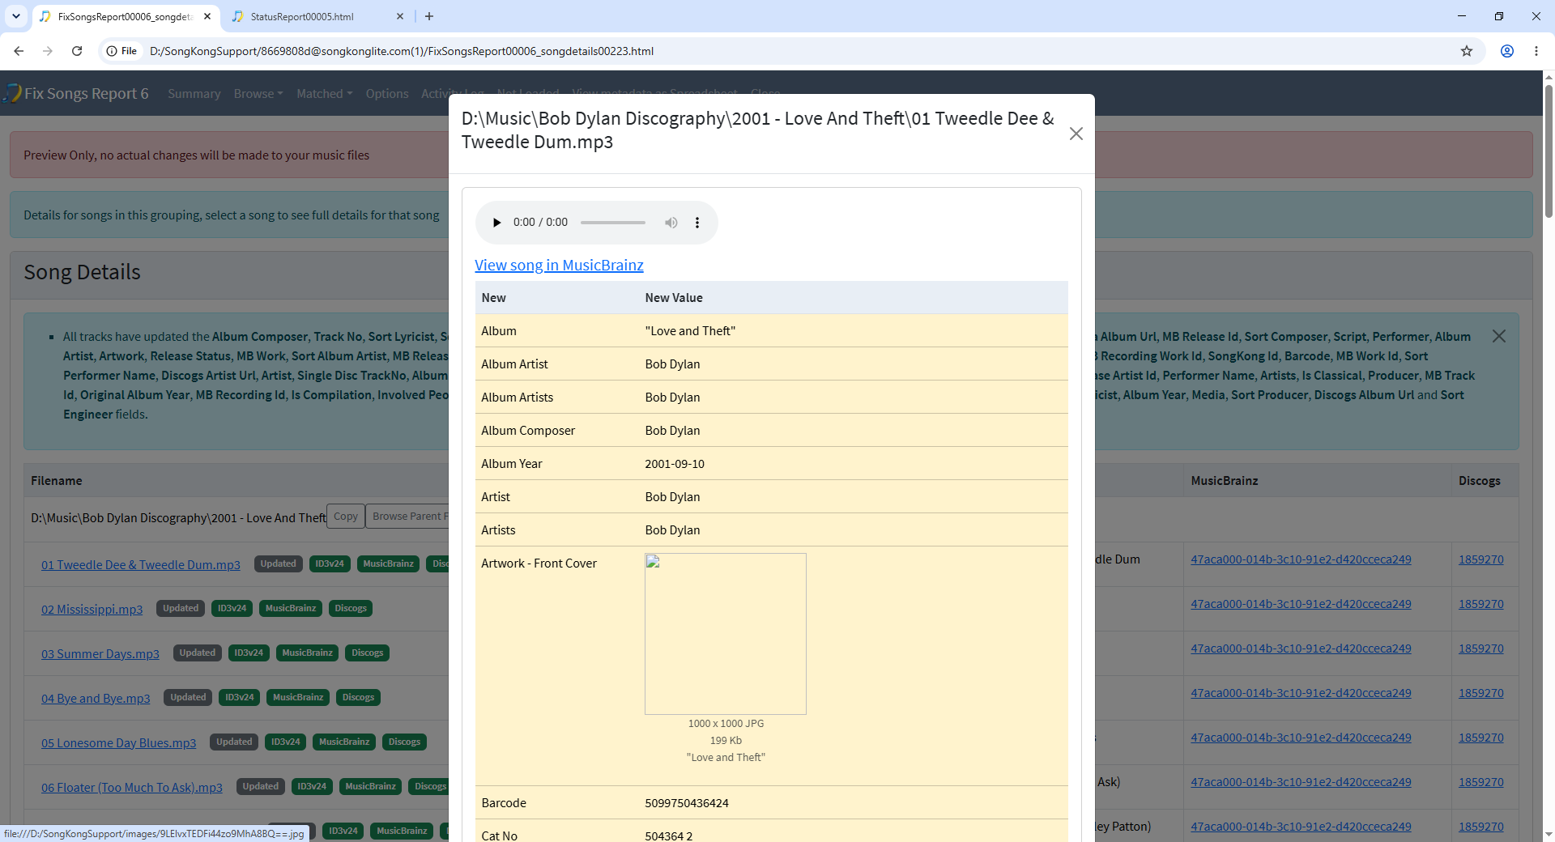
Task: Click Browse Parent Folder button
Action: tap(408, 517)
